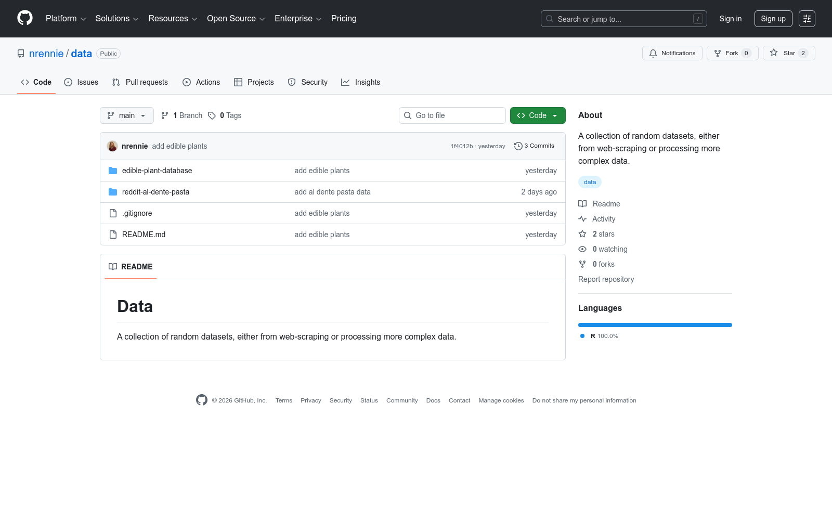The height and width of the screenshot is (520, 832).
Task: Click nrennie's avatar in commit row
Action: pyautogui.click(x=112, y=146)
